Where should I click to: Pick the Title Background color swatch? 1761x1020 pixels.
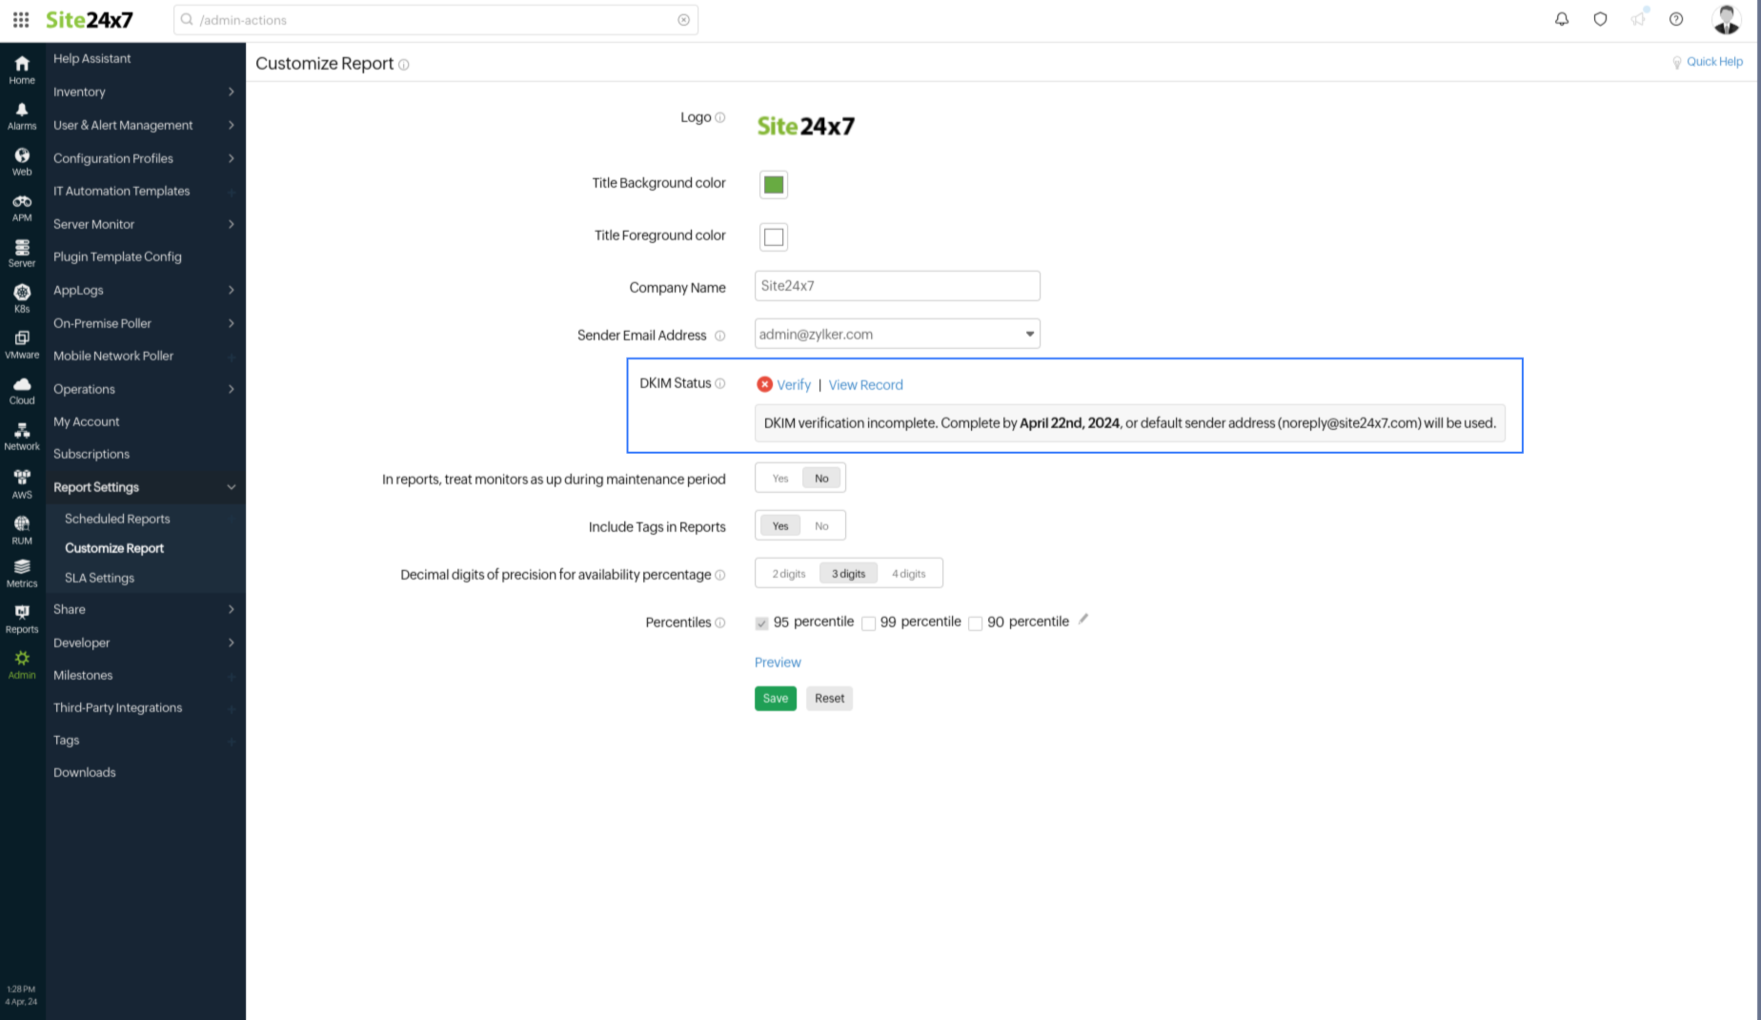[x=774, y=185]
